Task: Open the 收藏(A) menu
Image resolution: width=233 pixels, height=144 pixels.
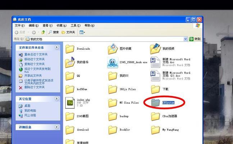Action: (61, 26)
